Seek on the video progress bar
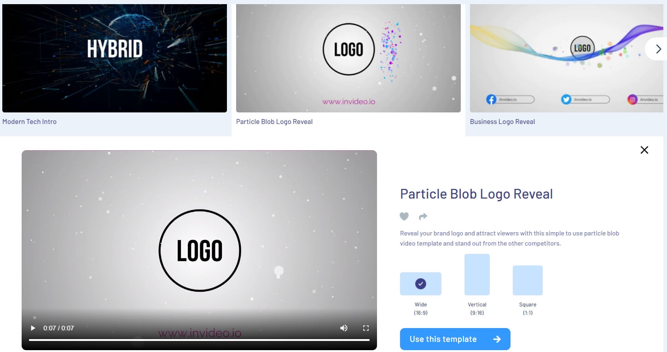The height and width of the screenshot is (352, 667). pyautogui.click(x=199, y=340)
